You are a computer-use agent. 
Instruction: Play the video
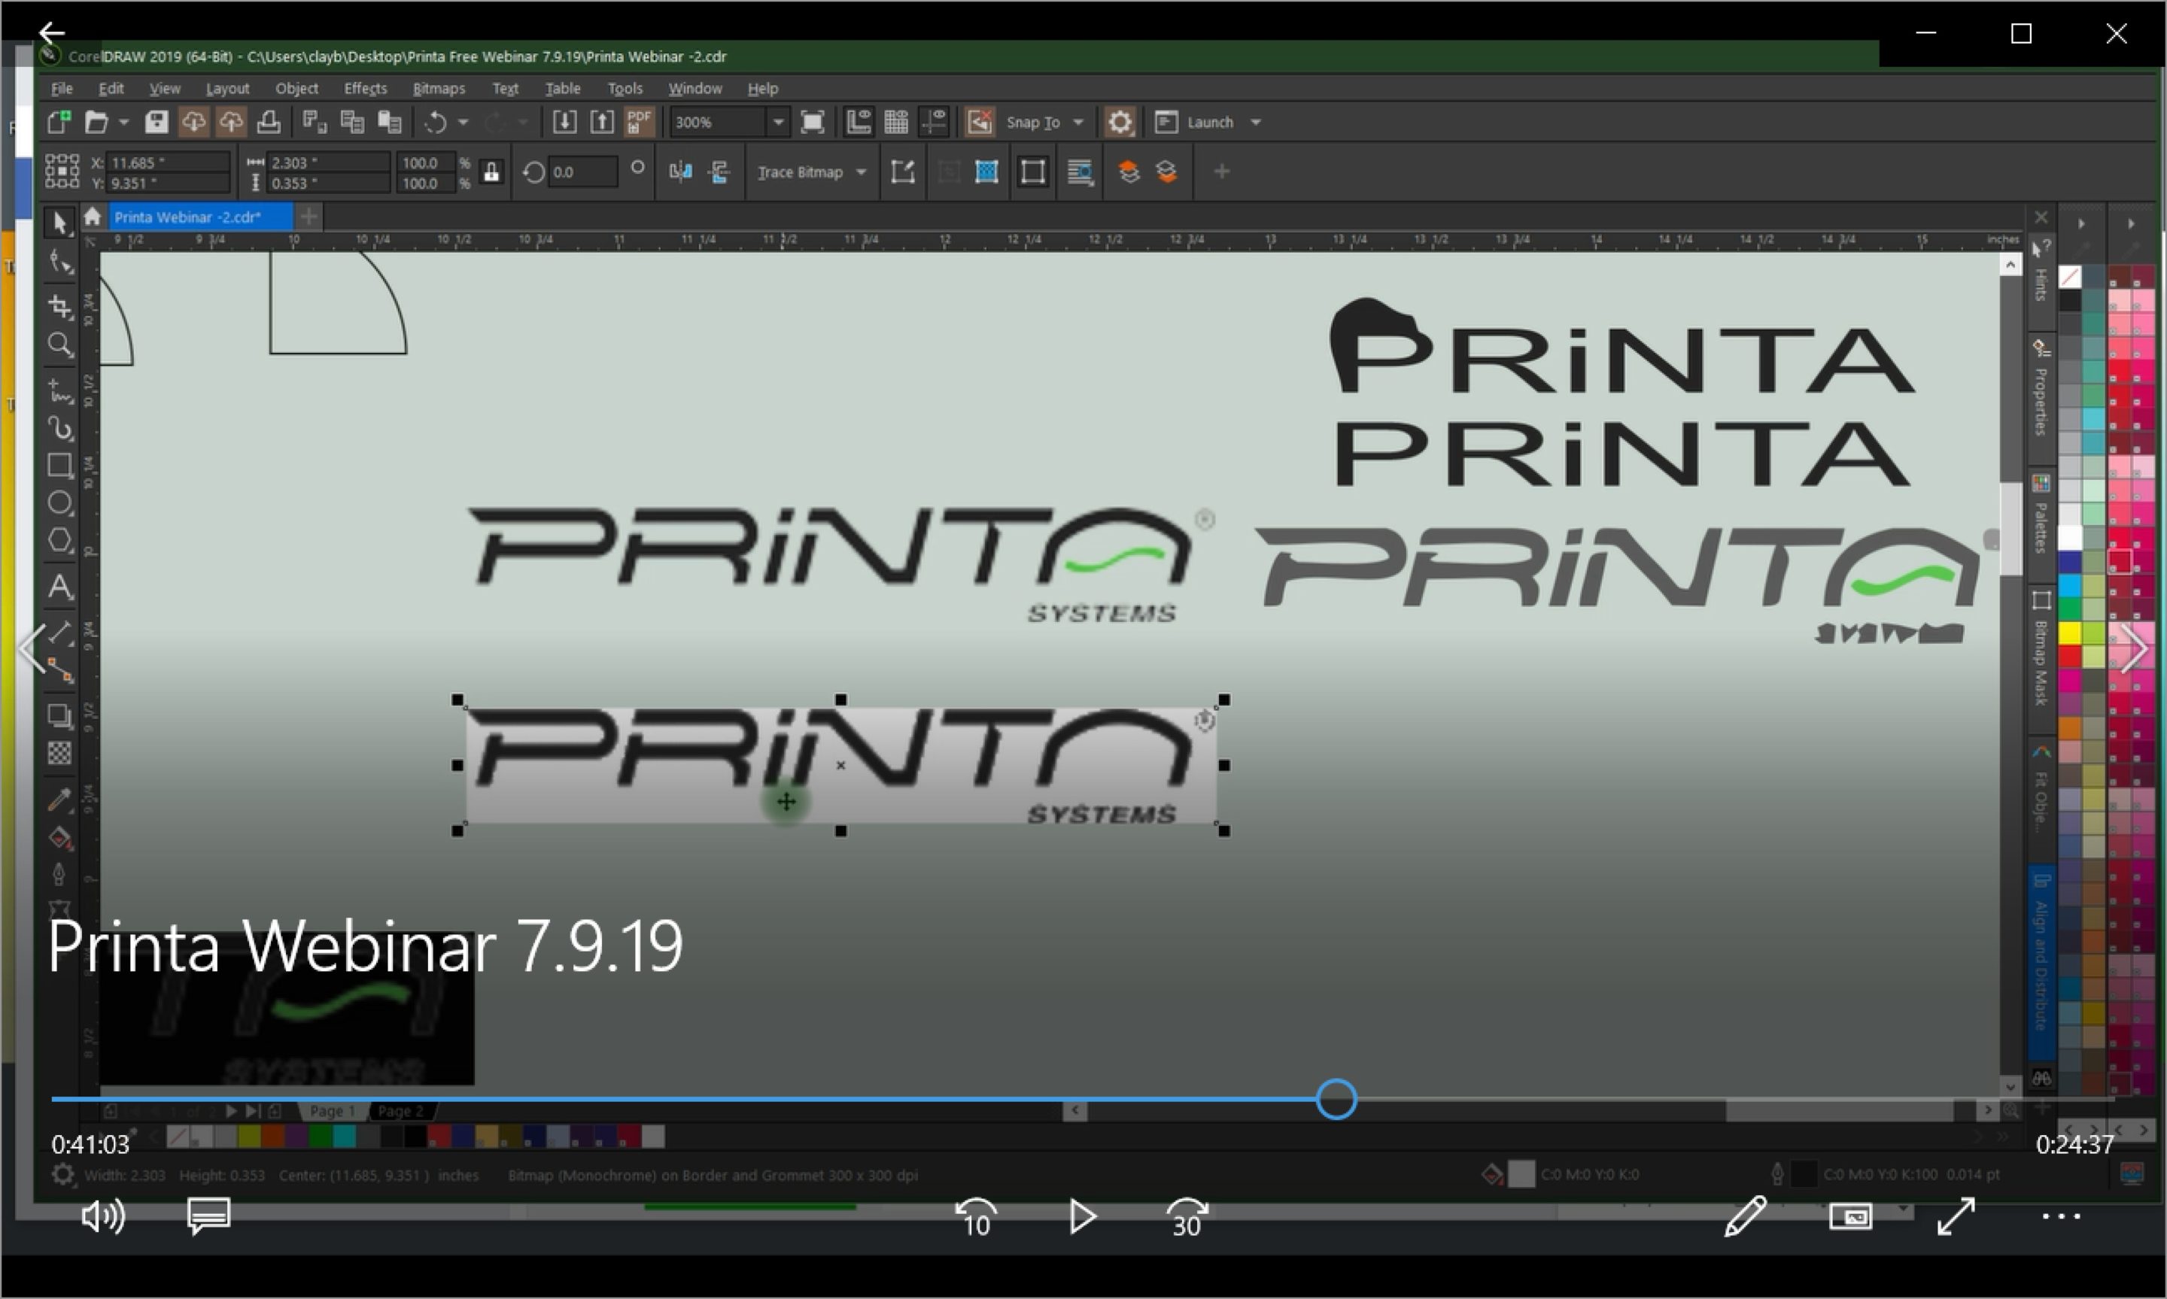[x=1082, y=1216]
